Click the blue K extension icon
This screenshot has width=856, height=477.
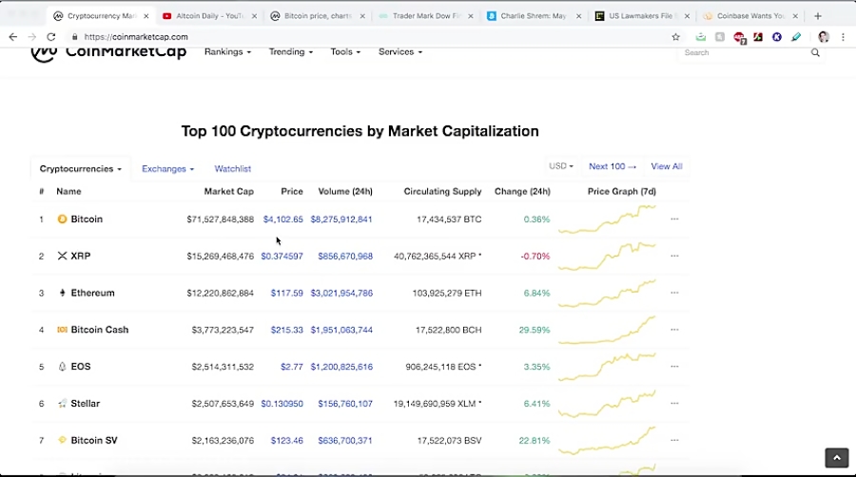(777, 37)
